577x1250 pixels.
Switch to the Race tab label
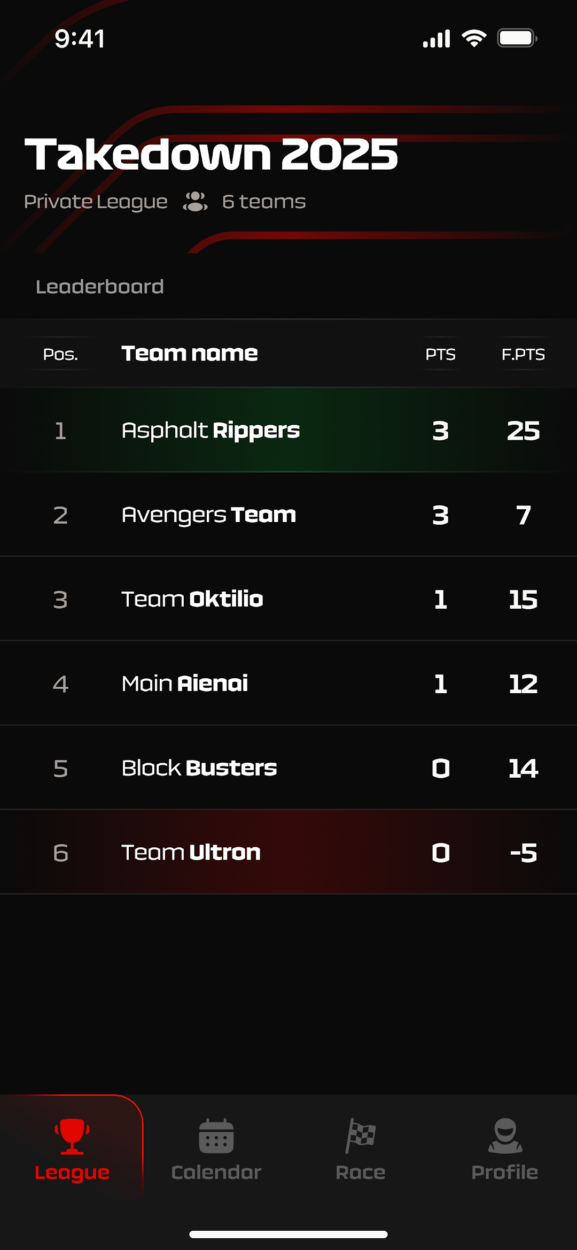click(361, 1172)
